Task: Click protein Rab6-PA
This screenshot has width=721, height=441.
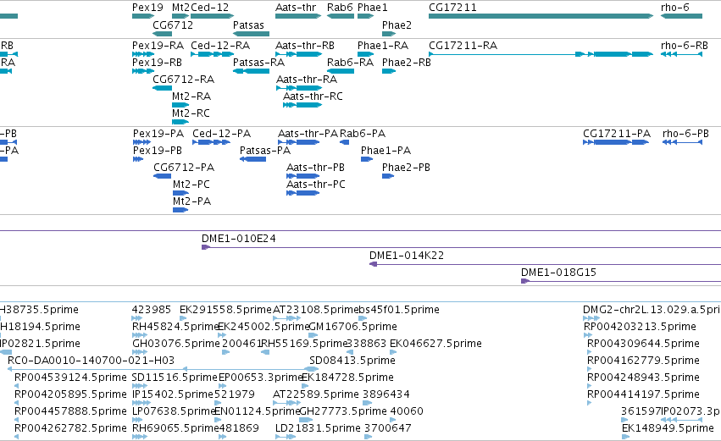Action: click(363, 134)
